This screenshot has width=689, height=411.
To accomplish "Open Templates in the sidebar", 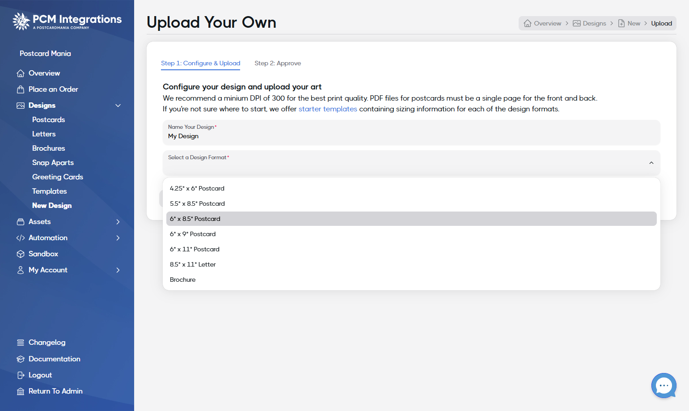I will (50, 191).
